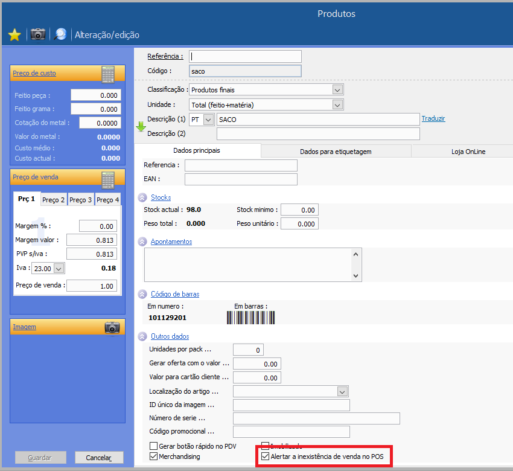Open the Classificação dropdown
This screenshot has height=471, width=513.
337,90
